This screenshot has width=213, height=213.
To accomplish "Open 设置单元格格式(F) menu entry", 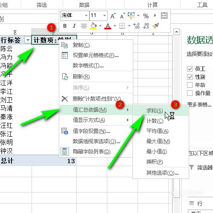I will [x=96, y=55].
